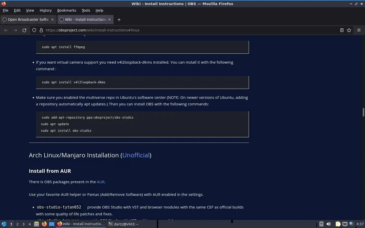Open the Help menu
The image size is (365, 228).
click(99, 10)
